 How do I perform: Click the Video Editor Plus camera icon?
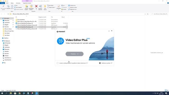point(60,41)
